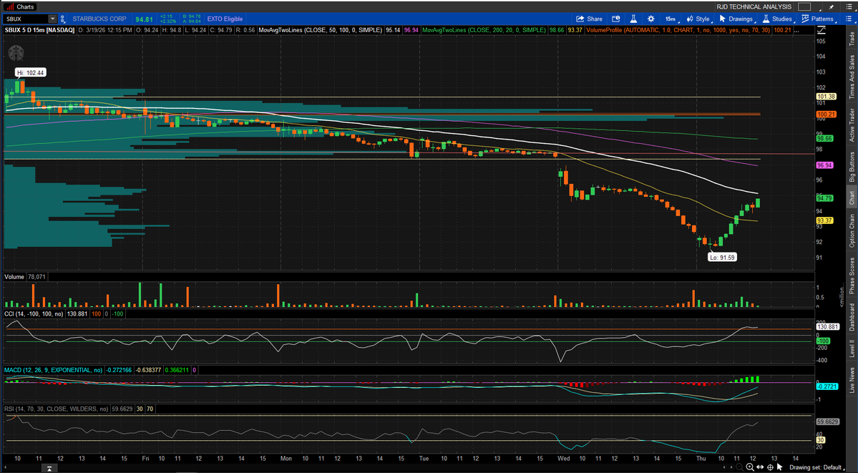Click the horizontal pan arrows icon
The height and width of the screenshot is (473, 858).
pyautogui.click(x=760, y=467)
